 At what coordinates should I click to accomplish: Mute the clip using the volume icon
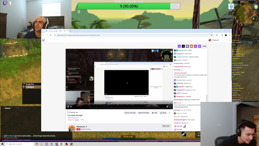click(71, 107)
